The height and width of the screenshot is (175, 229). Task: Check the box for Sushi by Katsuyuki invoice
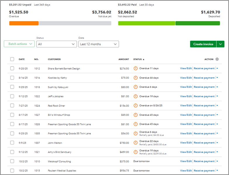pos(12,87)
